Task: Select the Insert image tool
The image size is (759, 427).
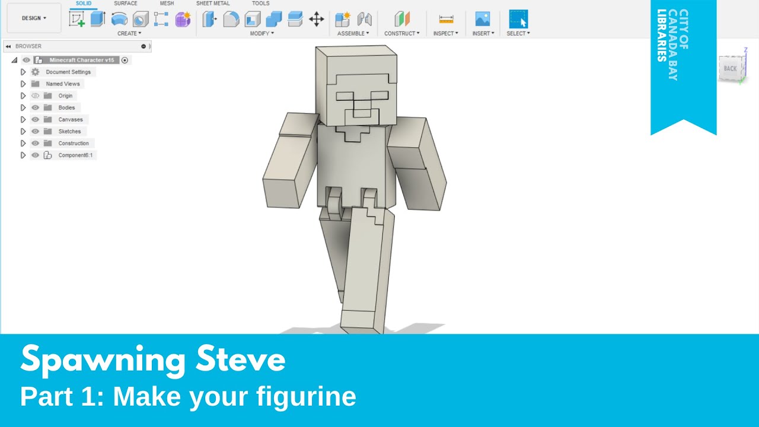Action: coord(483,19)
